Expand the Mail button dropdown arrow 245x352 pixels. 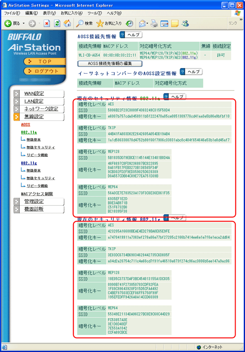pos(147,23)
